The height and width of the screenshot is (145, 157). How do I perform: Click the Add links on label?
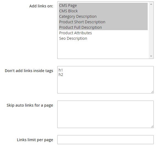click(x=41, y=6)
